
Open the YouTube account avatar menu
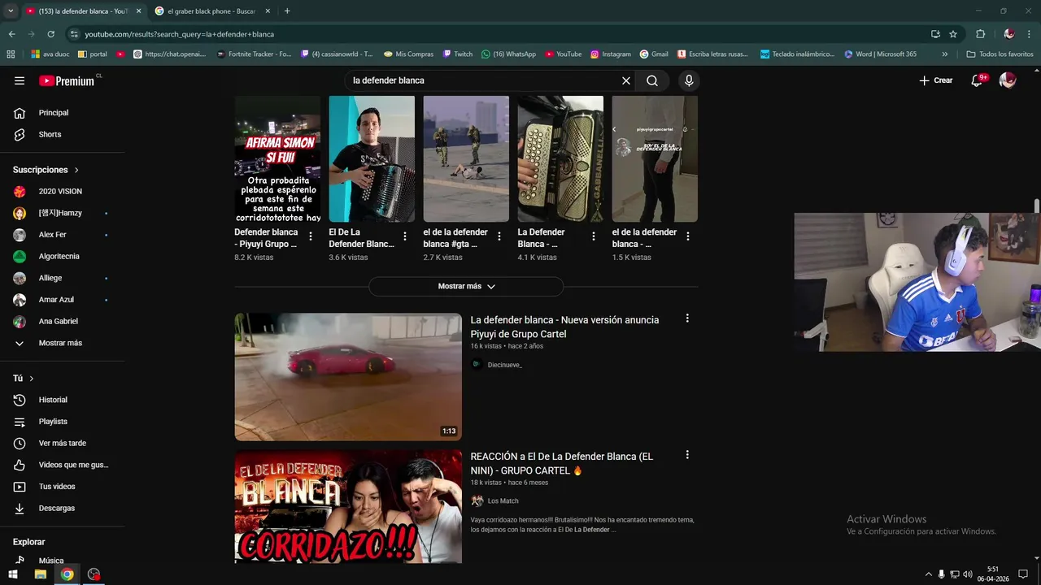click(1008, 80)
